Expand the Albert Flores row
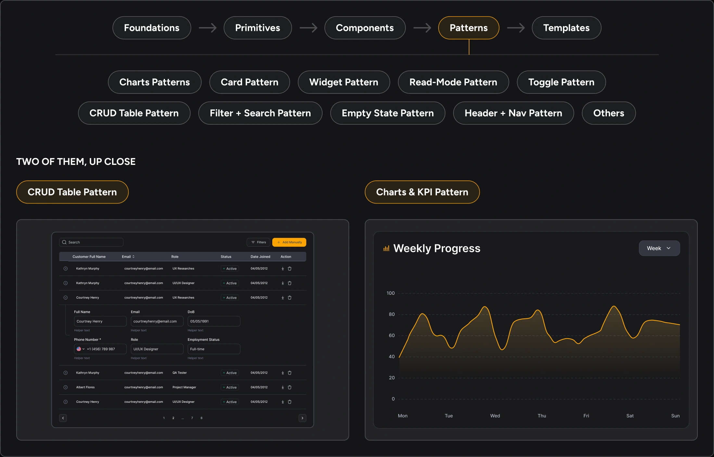714x457 pixels. pos(66,388)
